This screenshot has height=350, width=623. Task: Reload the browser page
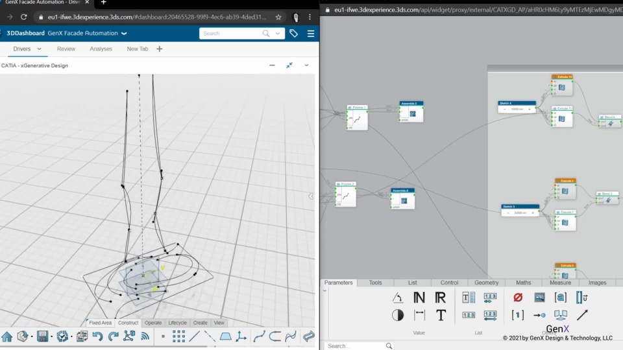[24, 17]
